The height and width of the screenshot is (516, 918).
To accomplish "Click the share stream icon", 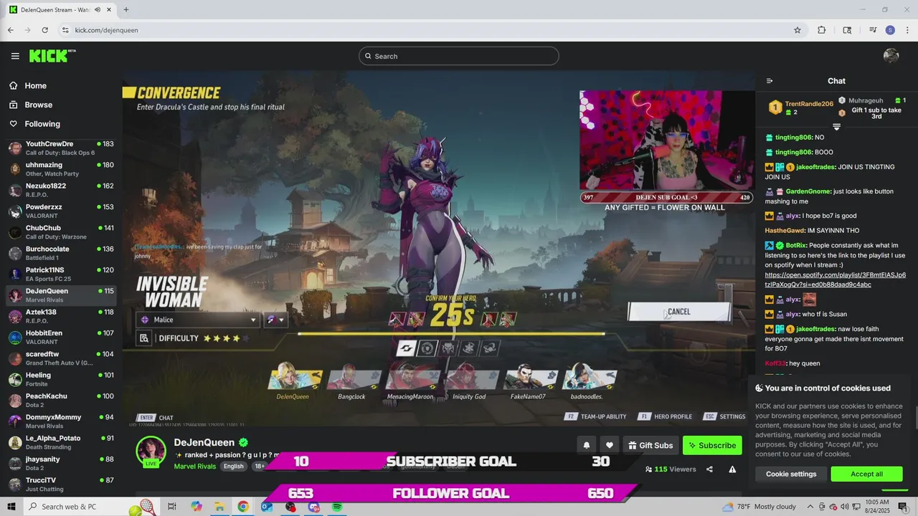I will [x=709, y=469].
